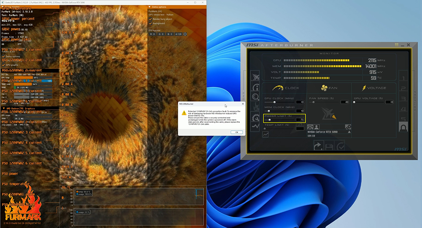
Task: Open the OC Scanner magnifier icon
Action: [255, 97]
